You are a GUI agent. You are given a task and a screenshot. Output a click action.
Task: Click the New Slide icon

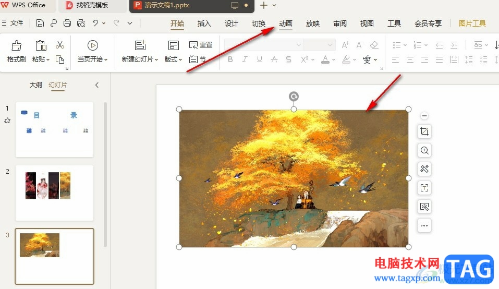(x=140, y=45)
